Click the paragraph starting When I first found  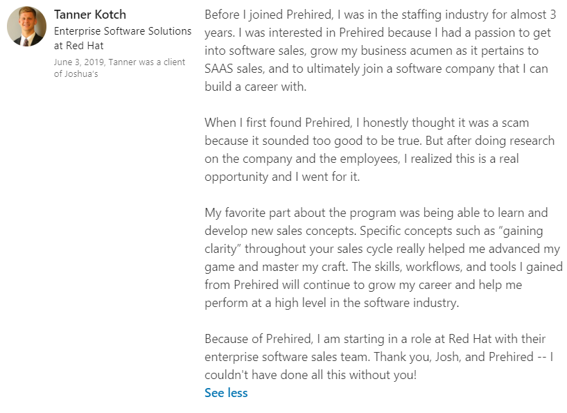click(379, 150)
